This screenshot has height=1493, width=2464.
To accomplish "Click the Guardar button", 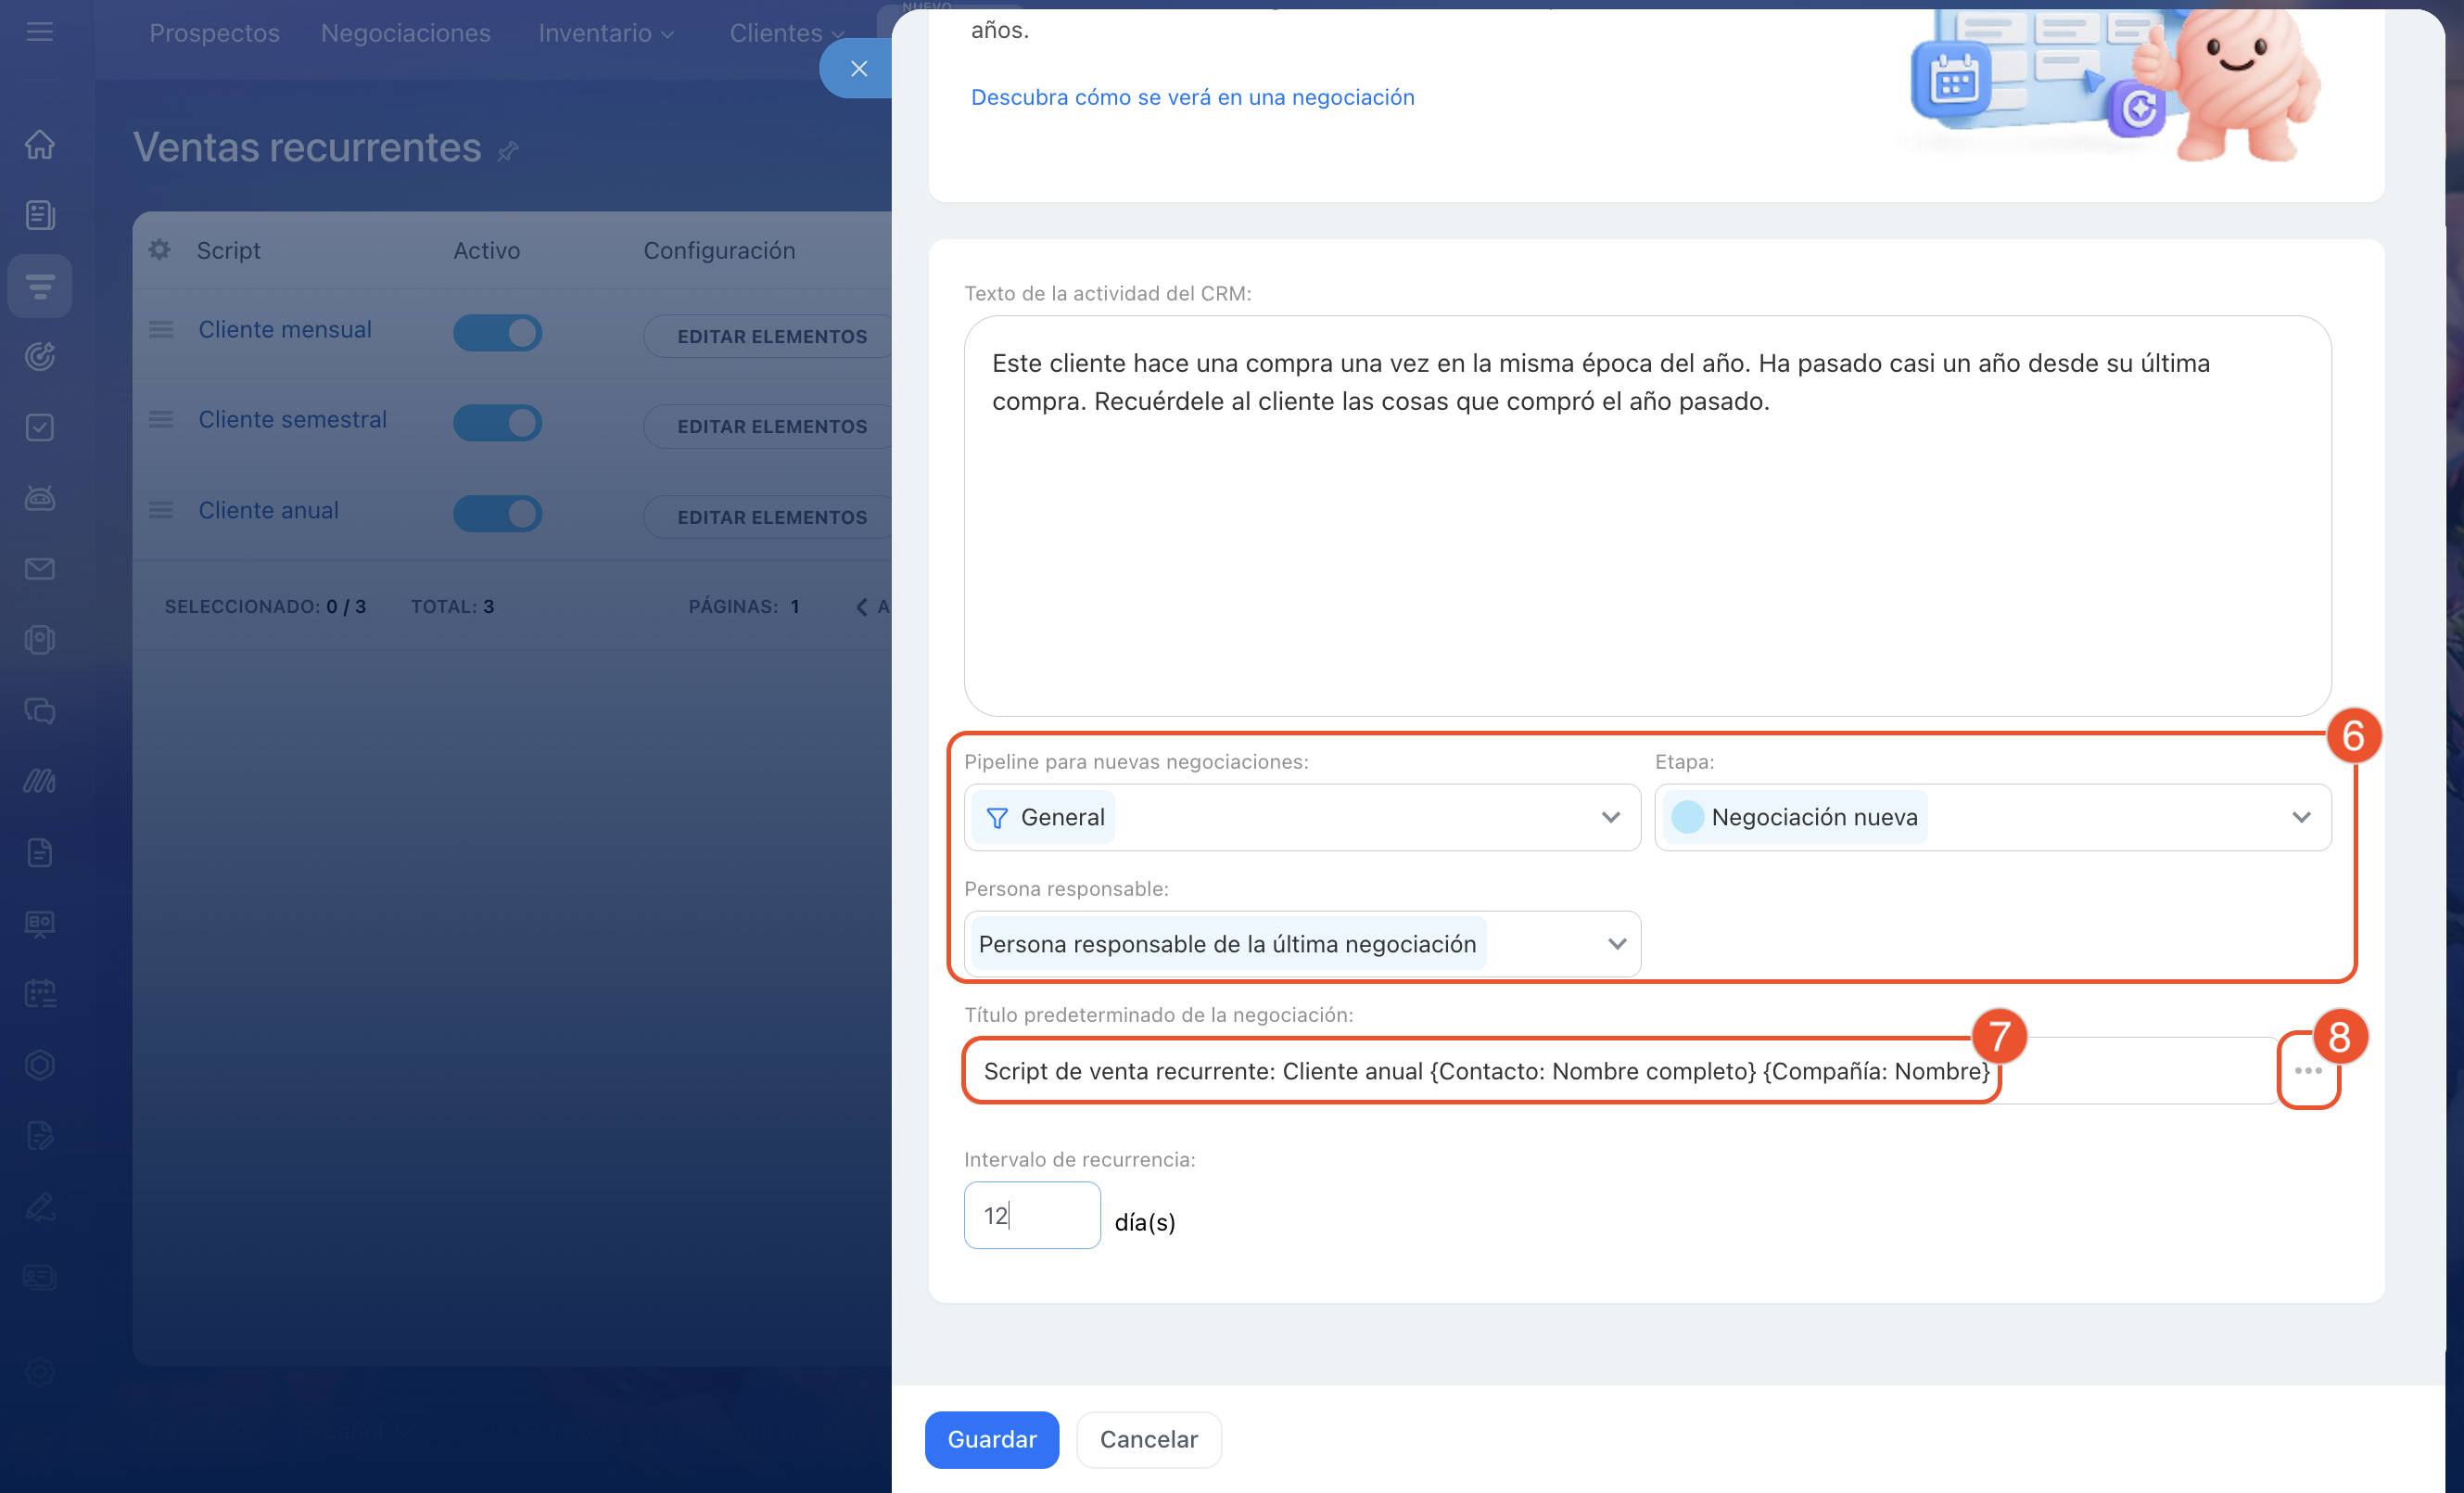I will click(x=991, y=1440).
